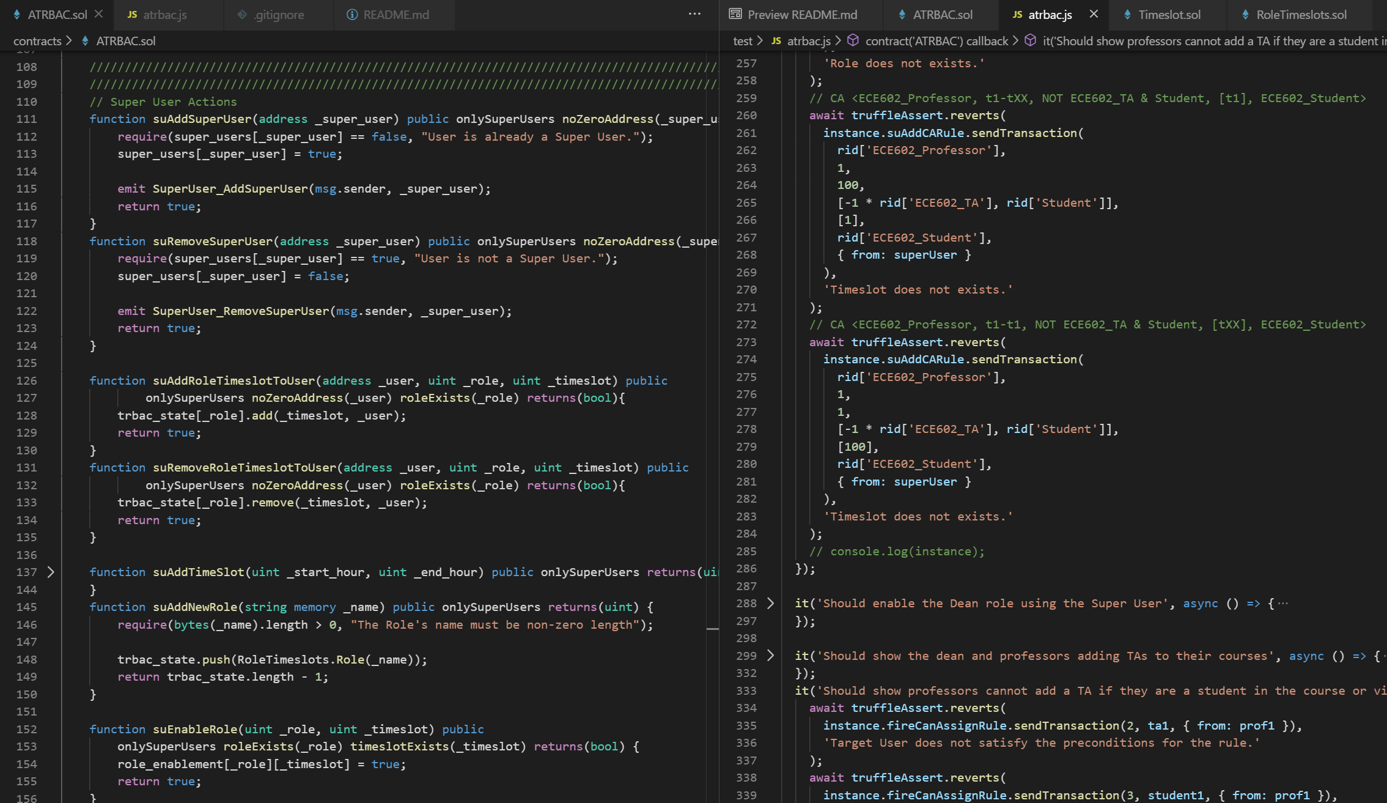Close the atrbac.js tab in right editor
This screenshot has width=1387, height=803.
pos(1094,14)
